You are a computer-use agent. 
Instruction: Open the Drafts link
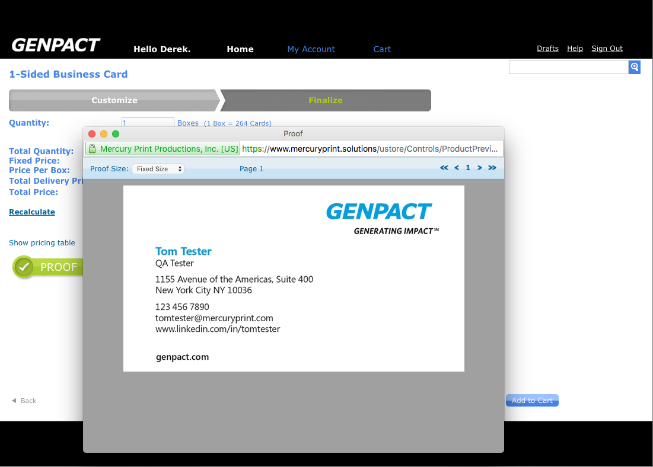(547, 49)
